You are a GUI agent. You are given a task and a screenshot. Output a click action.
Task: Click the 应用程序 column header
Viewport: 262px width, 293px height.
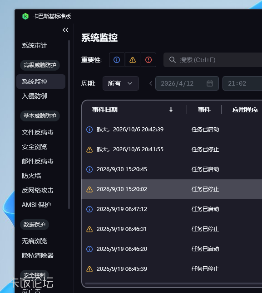pos(245,110)
